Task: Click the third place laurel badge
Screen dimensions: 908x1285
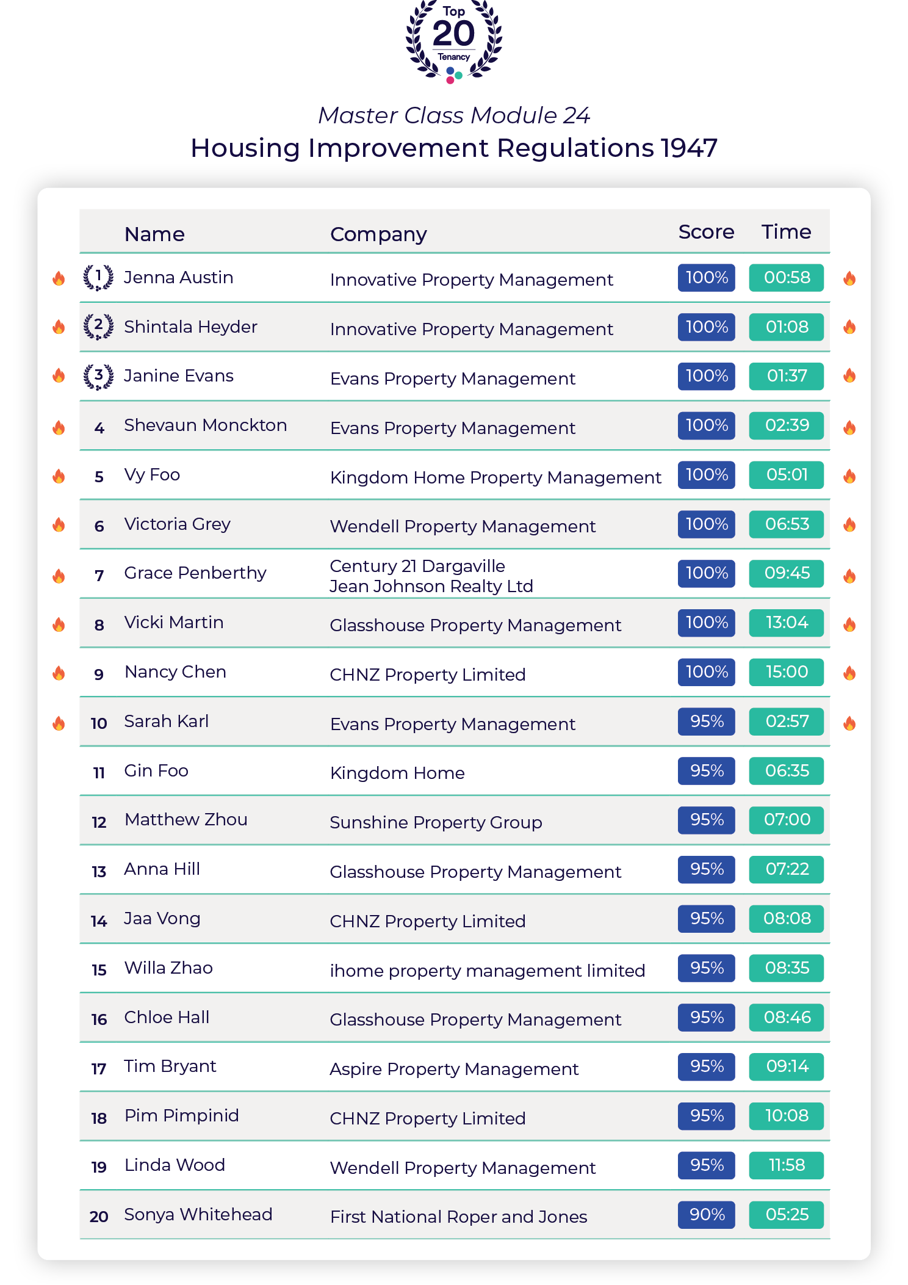Action: (98, 376)
